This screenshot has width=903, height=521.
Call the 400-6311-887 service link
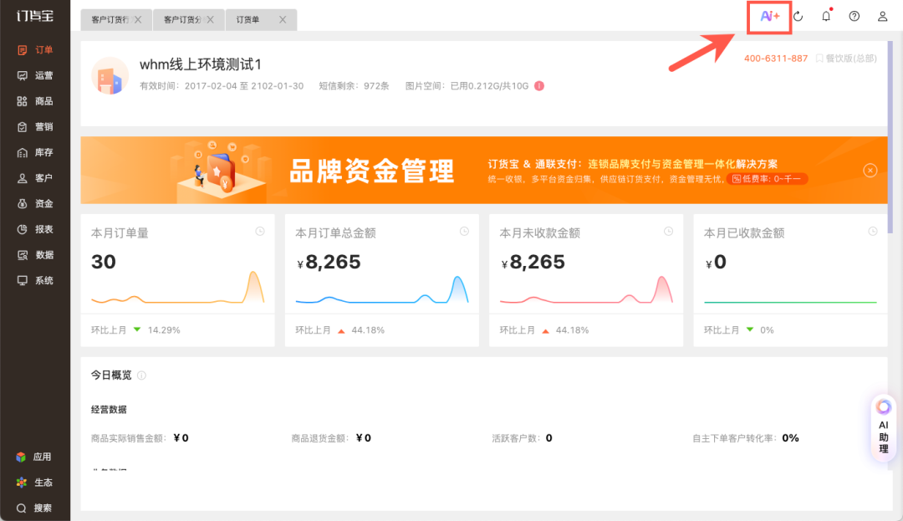coord(775,59)
